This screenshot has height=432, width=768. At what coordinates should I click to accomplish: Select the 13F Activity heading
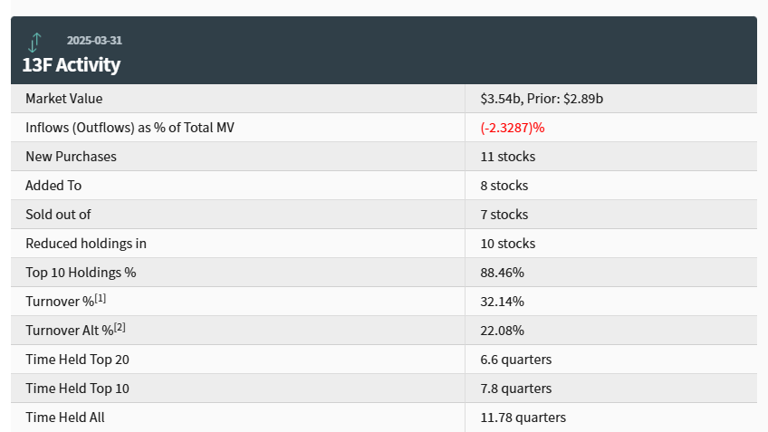coord(72,64)
